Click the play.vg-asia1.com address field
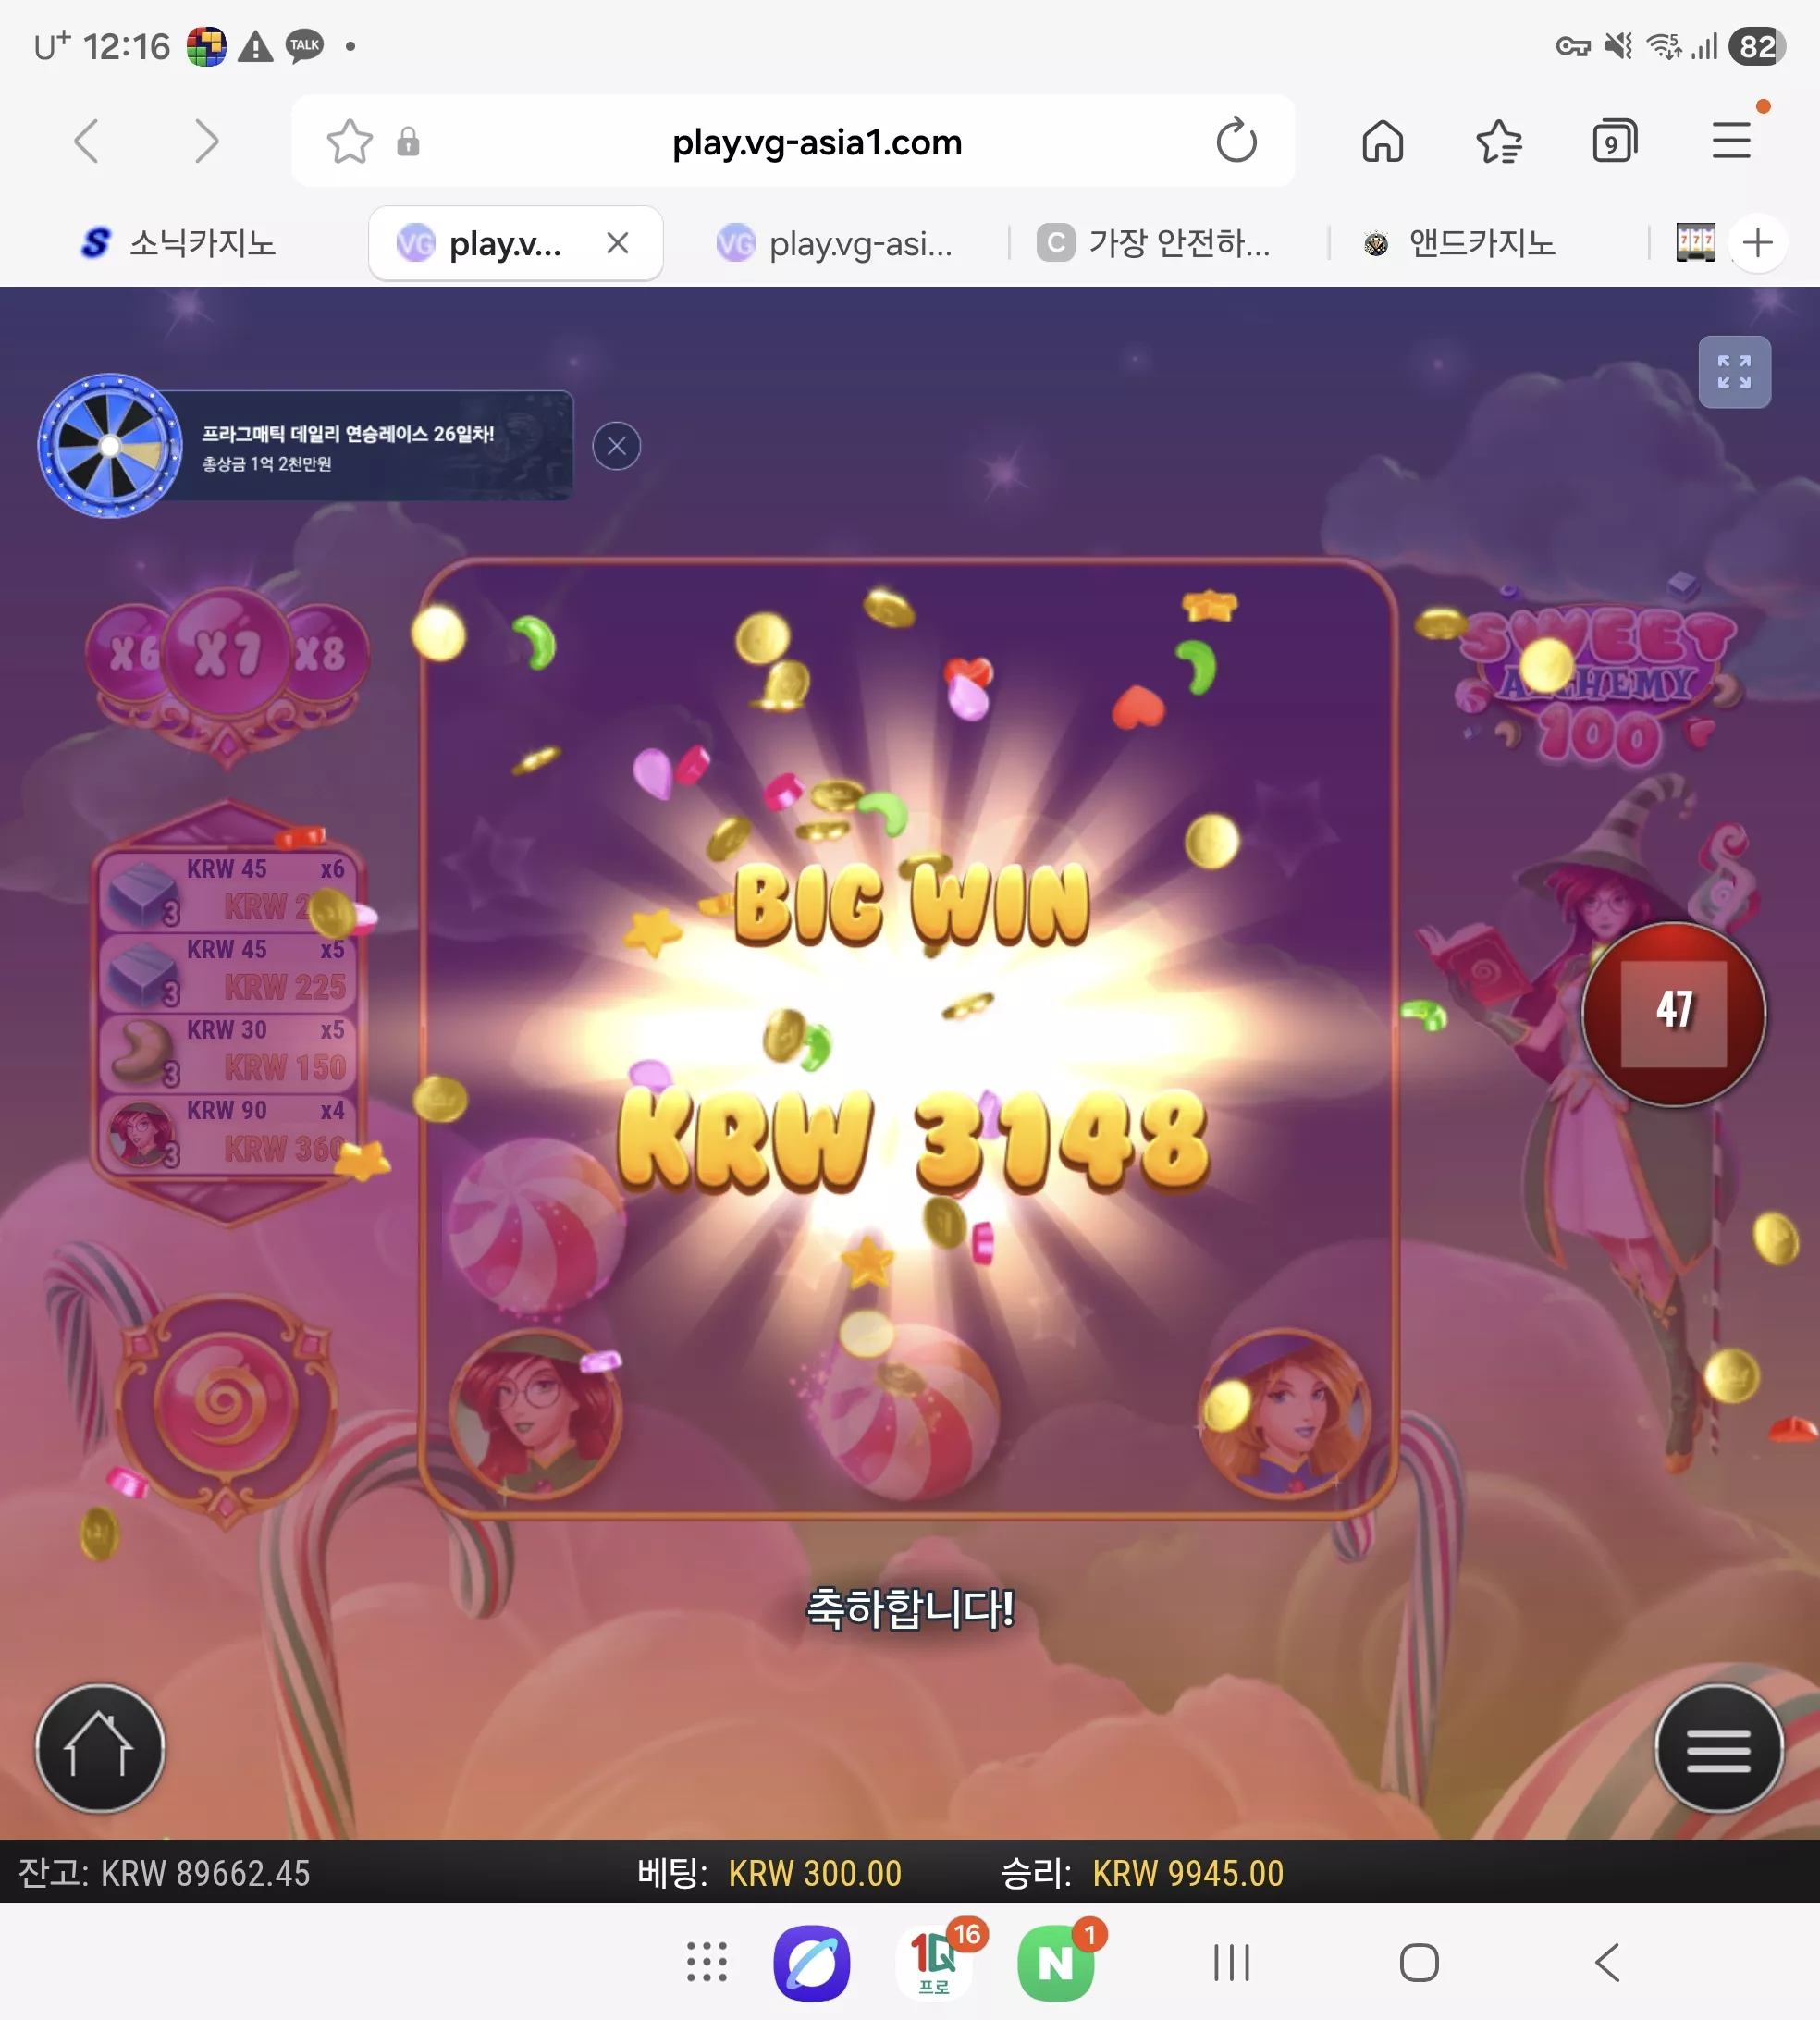 tap(816, 142)
